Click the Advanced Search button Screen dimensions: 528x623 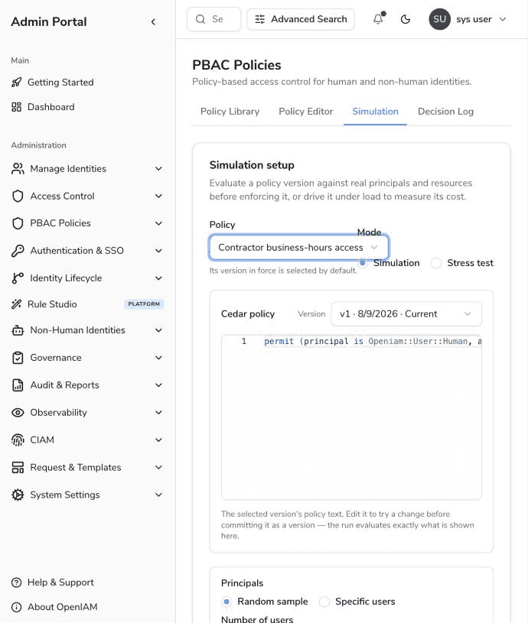[x=301, y=19]
